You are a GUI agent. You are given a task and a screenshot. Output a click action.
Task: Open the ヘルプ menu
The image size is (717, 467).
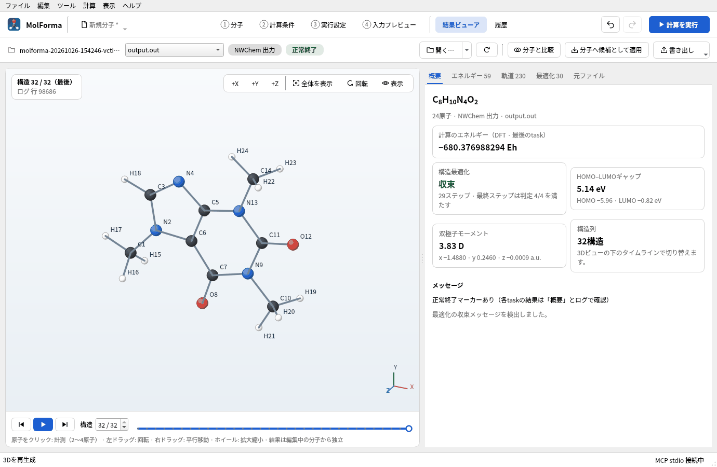click(x=132, y=6)
